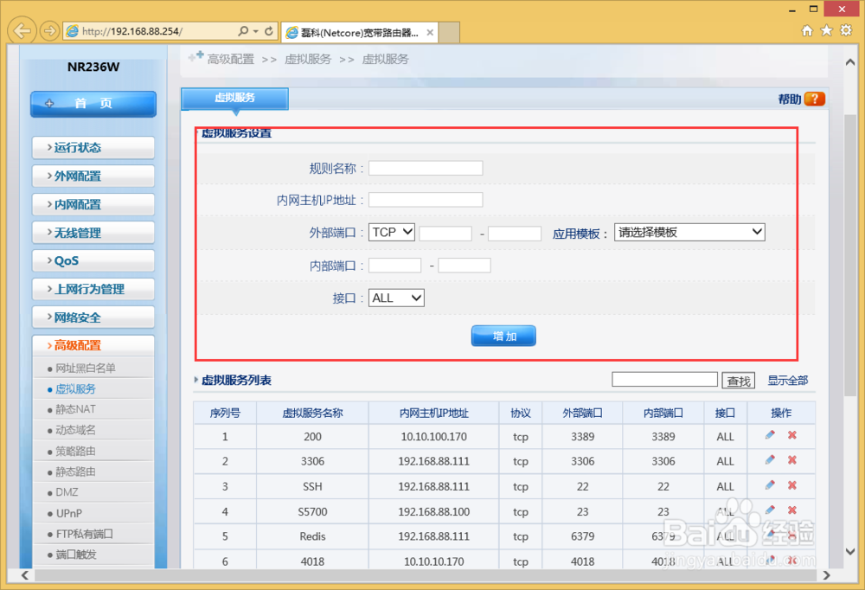Click the page refresh icon
The image size is (865, 590).
[x=269, y=31]
